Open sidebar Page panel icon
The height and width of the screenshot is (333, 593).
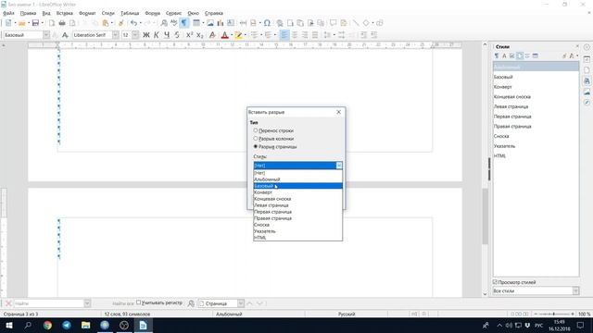(587, 70)
